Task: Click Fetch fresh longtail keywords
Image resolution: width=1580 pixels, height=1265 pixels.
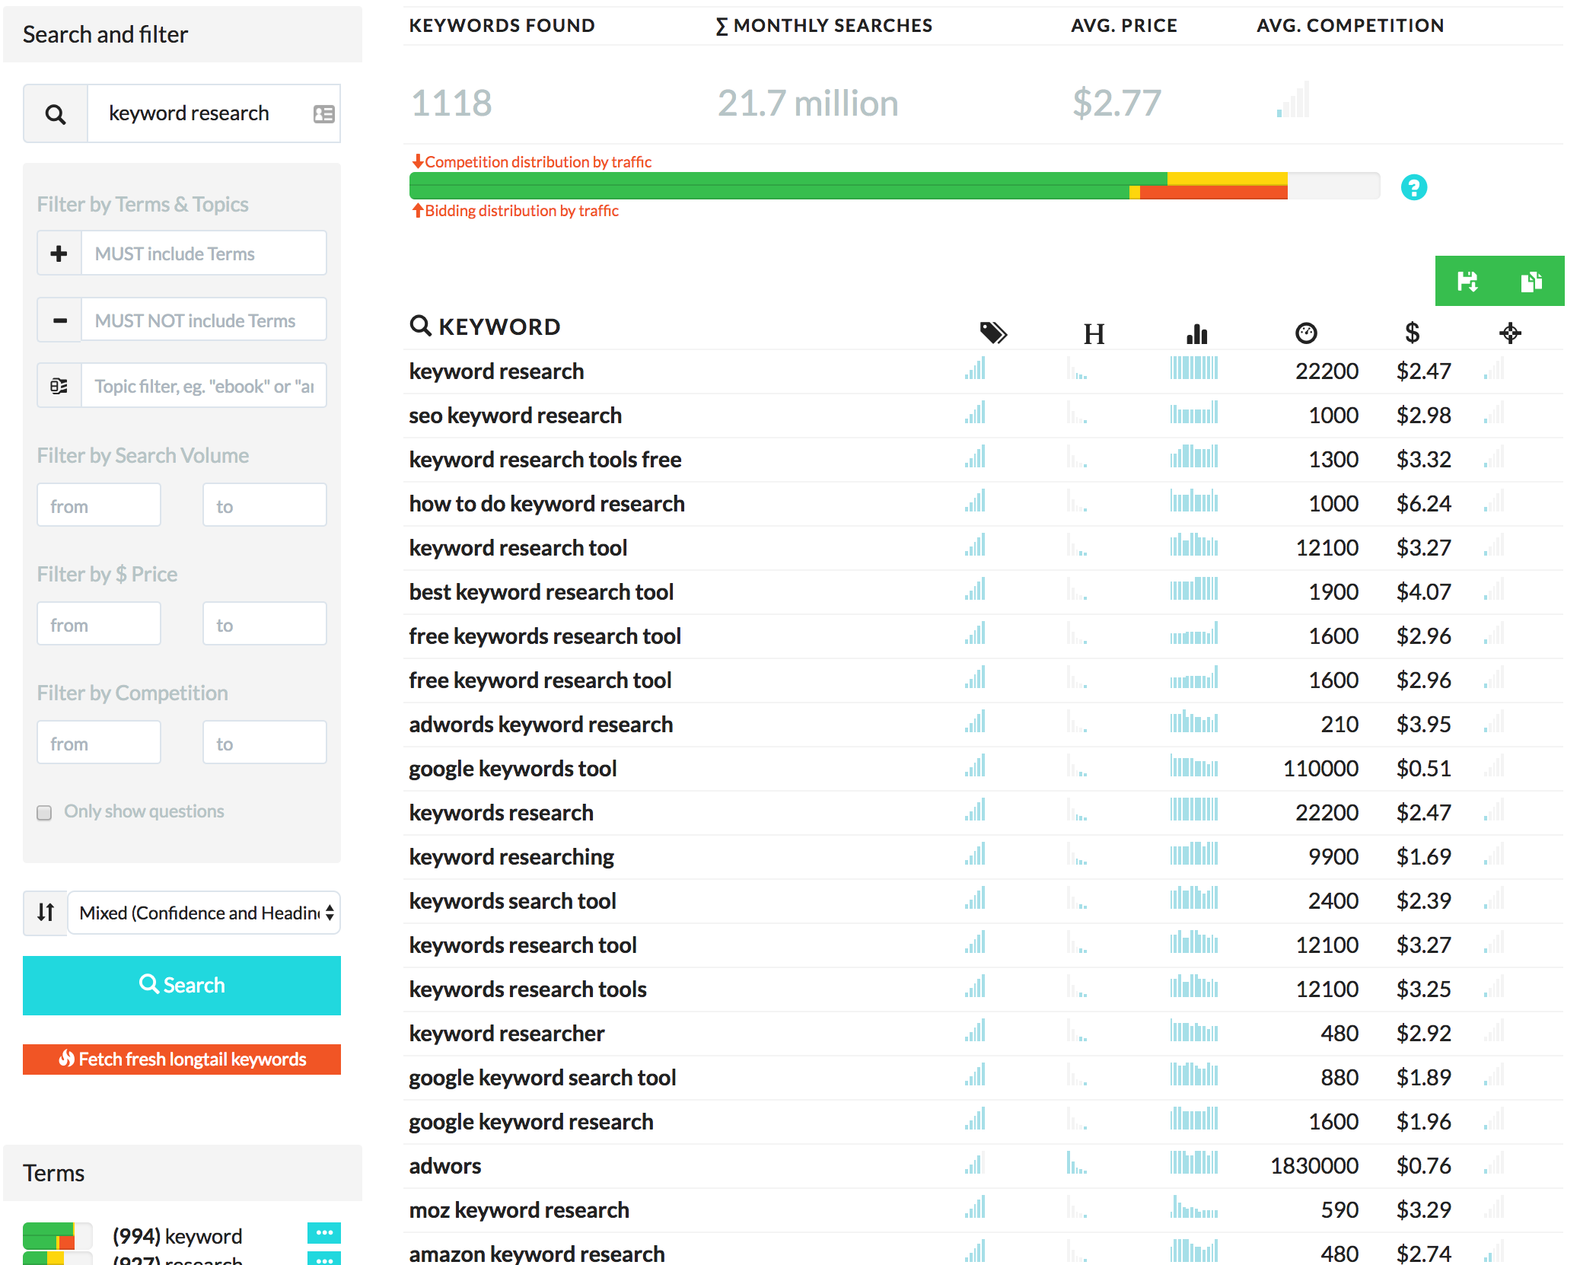Action: [x=181, y=1059]
